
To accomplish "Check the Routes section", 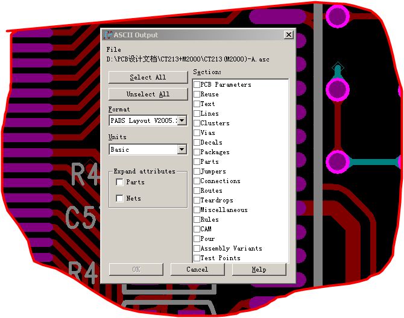I will [197, 191].
